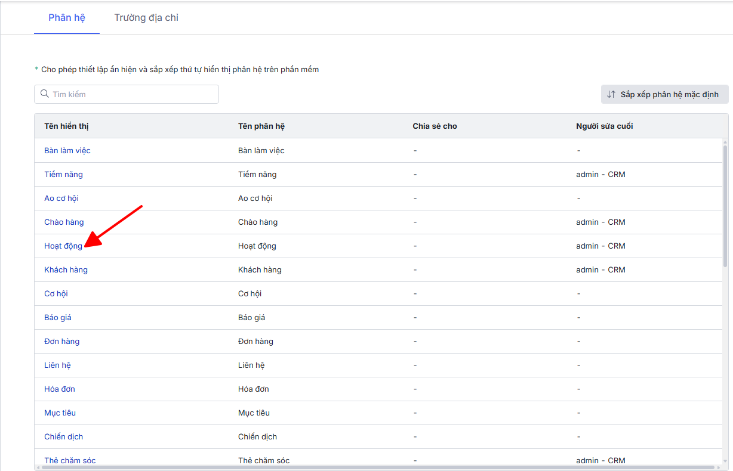Viewport: 733px width, 471px height.
Task: Open the Liên hệ link
Action: pos(57,365)
